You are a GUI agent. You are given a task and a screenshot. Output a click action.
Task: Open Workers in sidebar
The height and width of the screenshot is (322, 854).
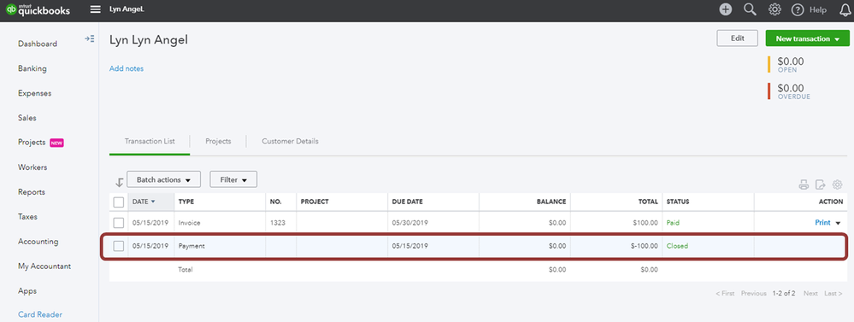pyautogui.click(x=32, y=167)
